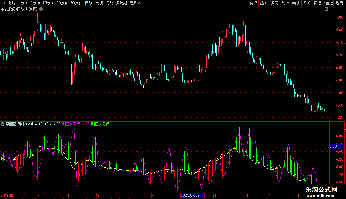Click month 6 on the time axis
This screenshot has height=199, width=346.
tap(124, 195)
